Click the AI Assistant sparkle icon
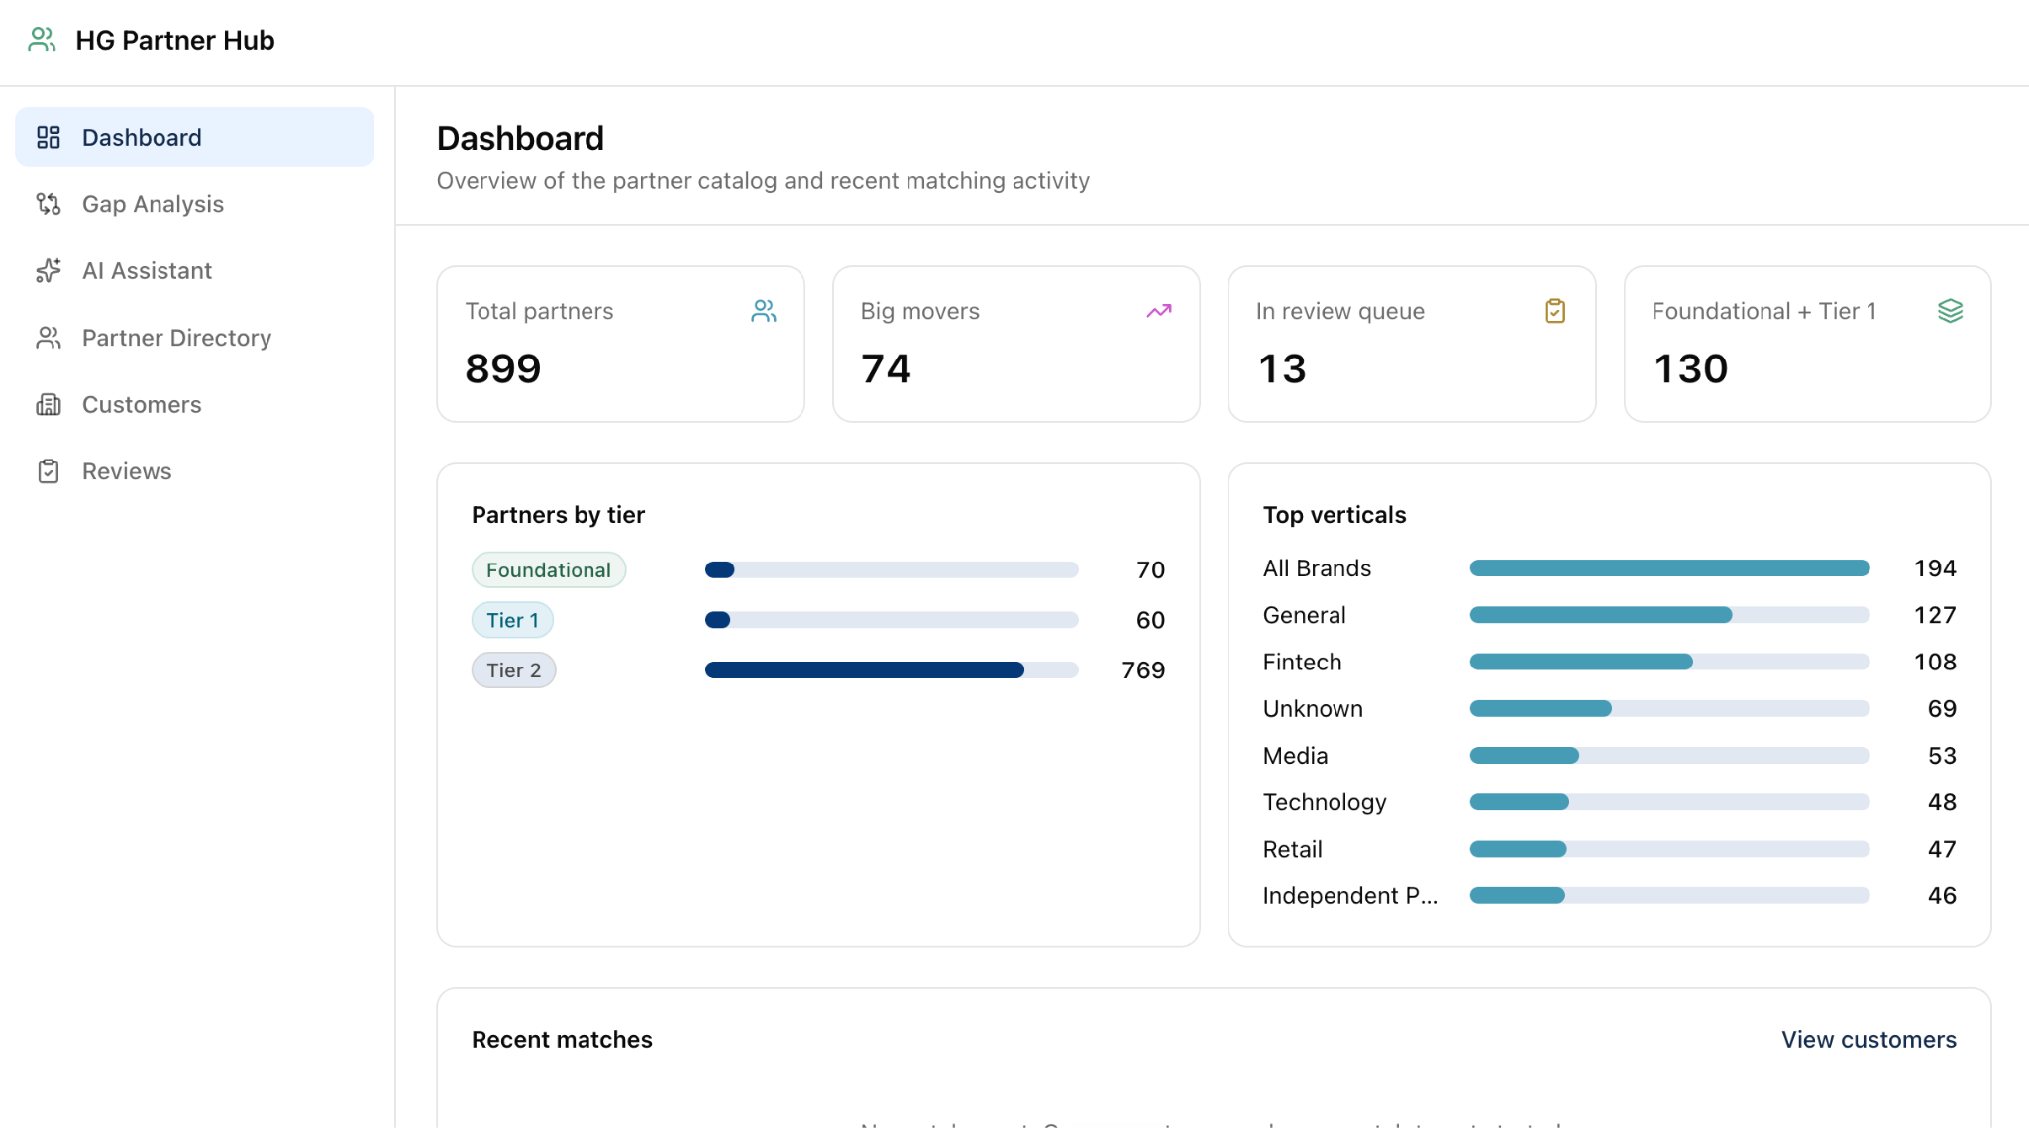This screenshot has width=2029, height=1128. tap(49, 270)
